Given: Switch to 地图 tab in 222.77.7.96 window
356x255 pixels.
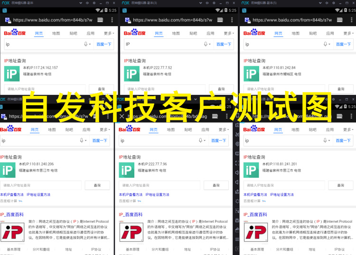Looking at the screenshot, I should point(171,130).
